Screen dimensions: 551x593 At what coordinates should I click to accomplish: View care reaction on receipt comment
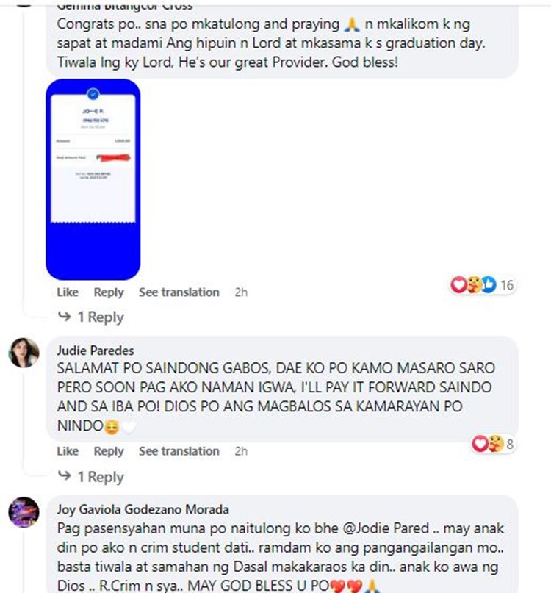474,284
